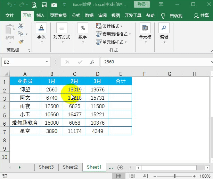Click the formula bar showing 2560
The width and height of the screenshot is (213, 179).
156,62
